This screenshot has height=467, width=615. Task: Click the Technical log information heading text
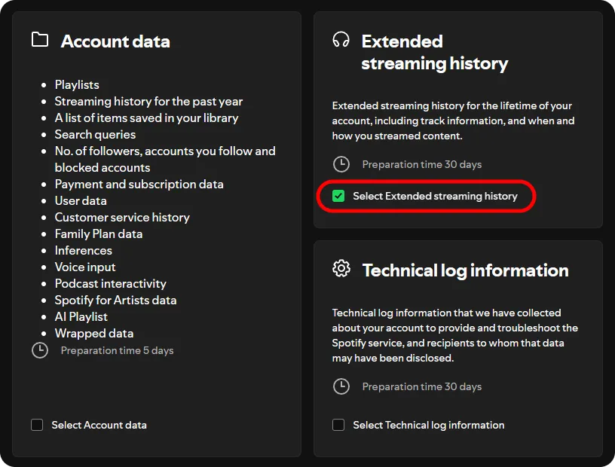click(x=465, y=270)
